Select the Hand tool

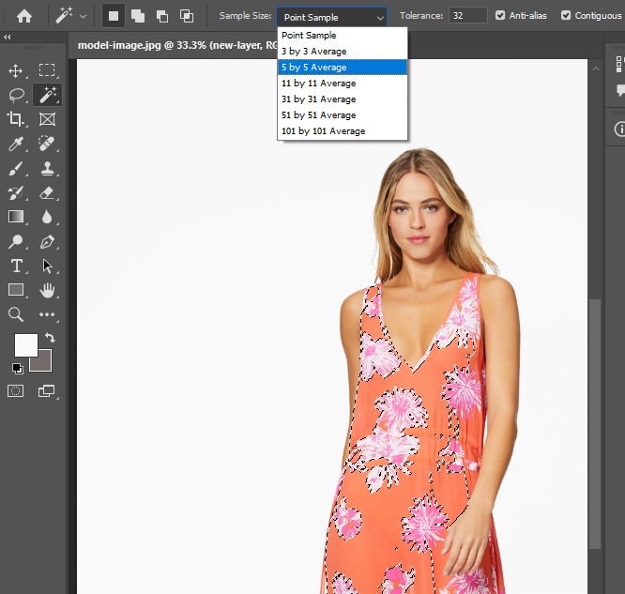click(x=47, y=290)
